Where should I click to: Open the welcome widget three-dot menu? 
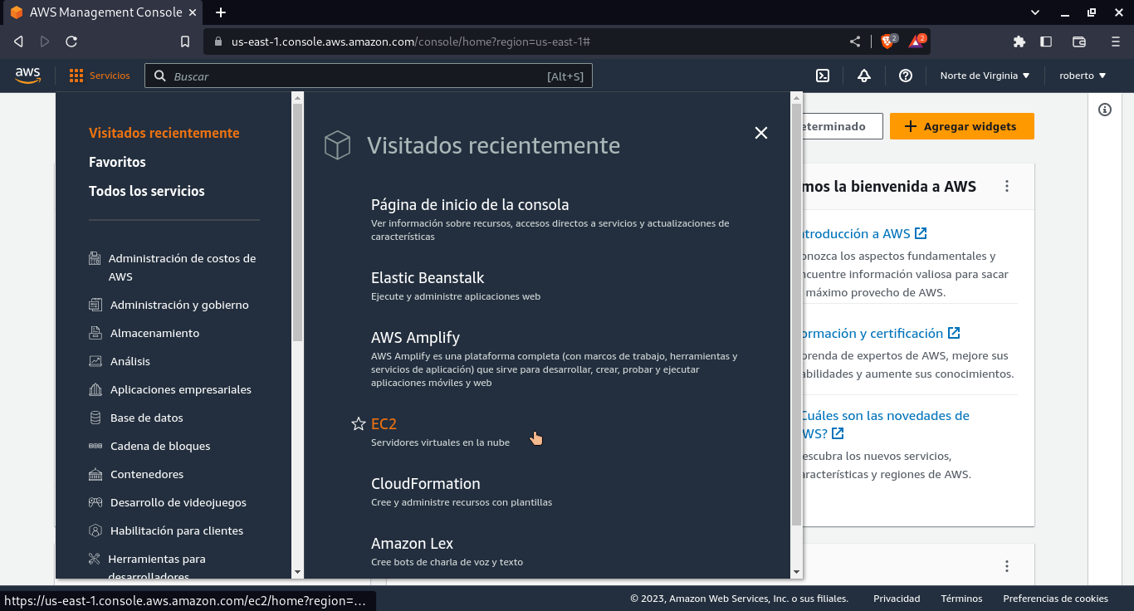click(x=1007, y=187)
